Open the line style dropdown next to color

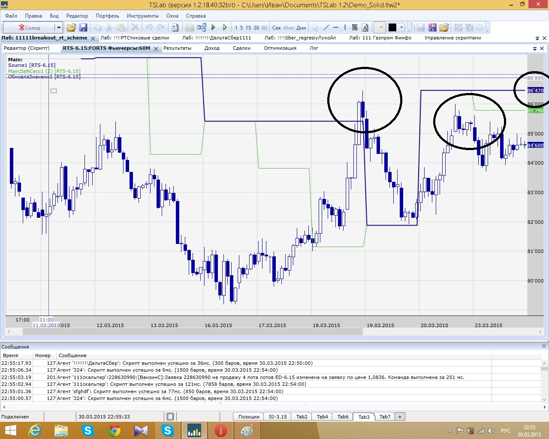point(380,27)
